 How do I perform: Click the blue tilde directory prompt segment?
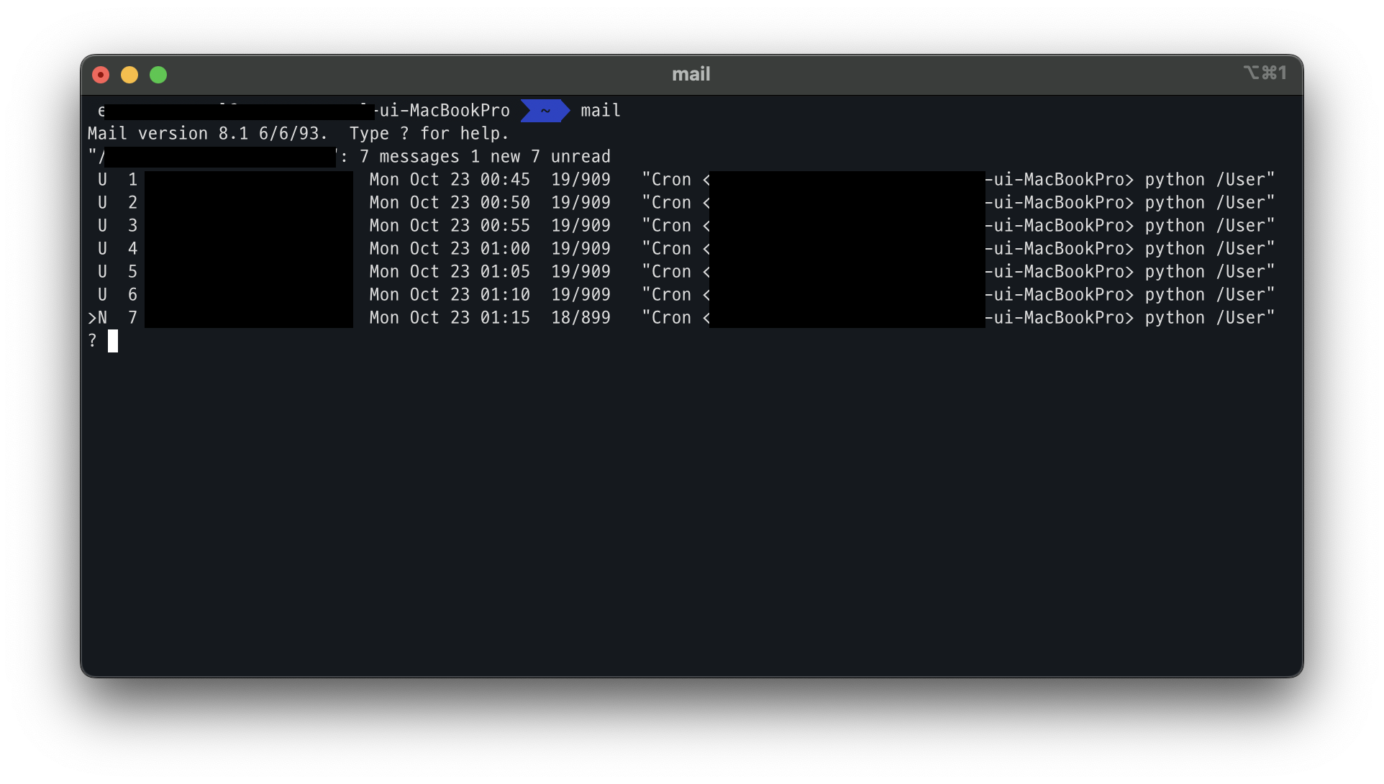[545, 111]
